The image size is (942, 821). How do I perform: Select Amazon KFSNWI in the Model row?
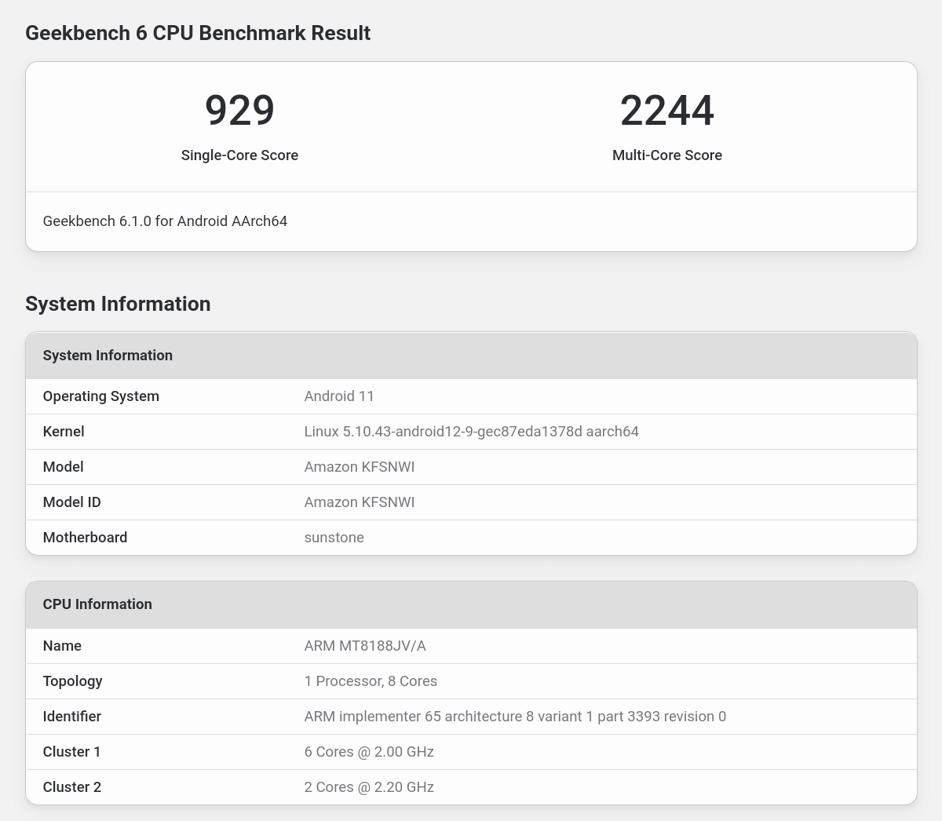point(360,467)
